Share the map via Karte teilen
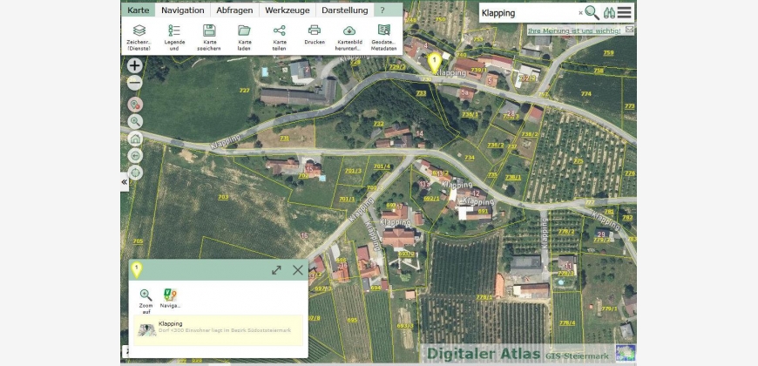 tap(279, 35)
